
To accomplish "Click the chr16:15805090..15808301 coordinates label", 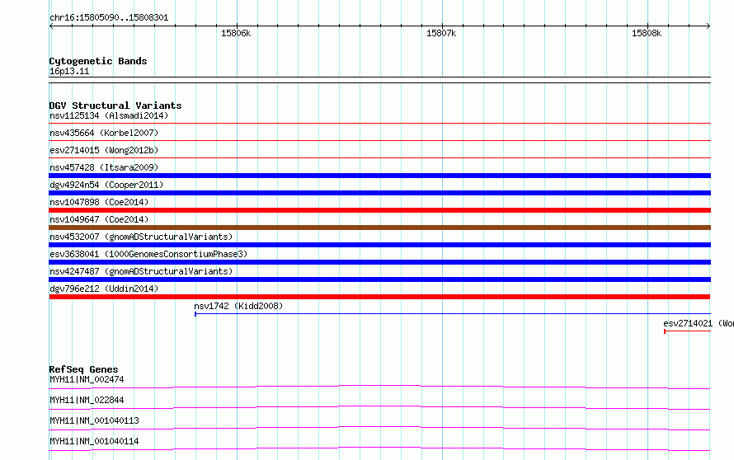I will [x=109, y=18].
